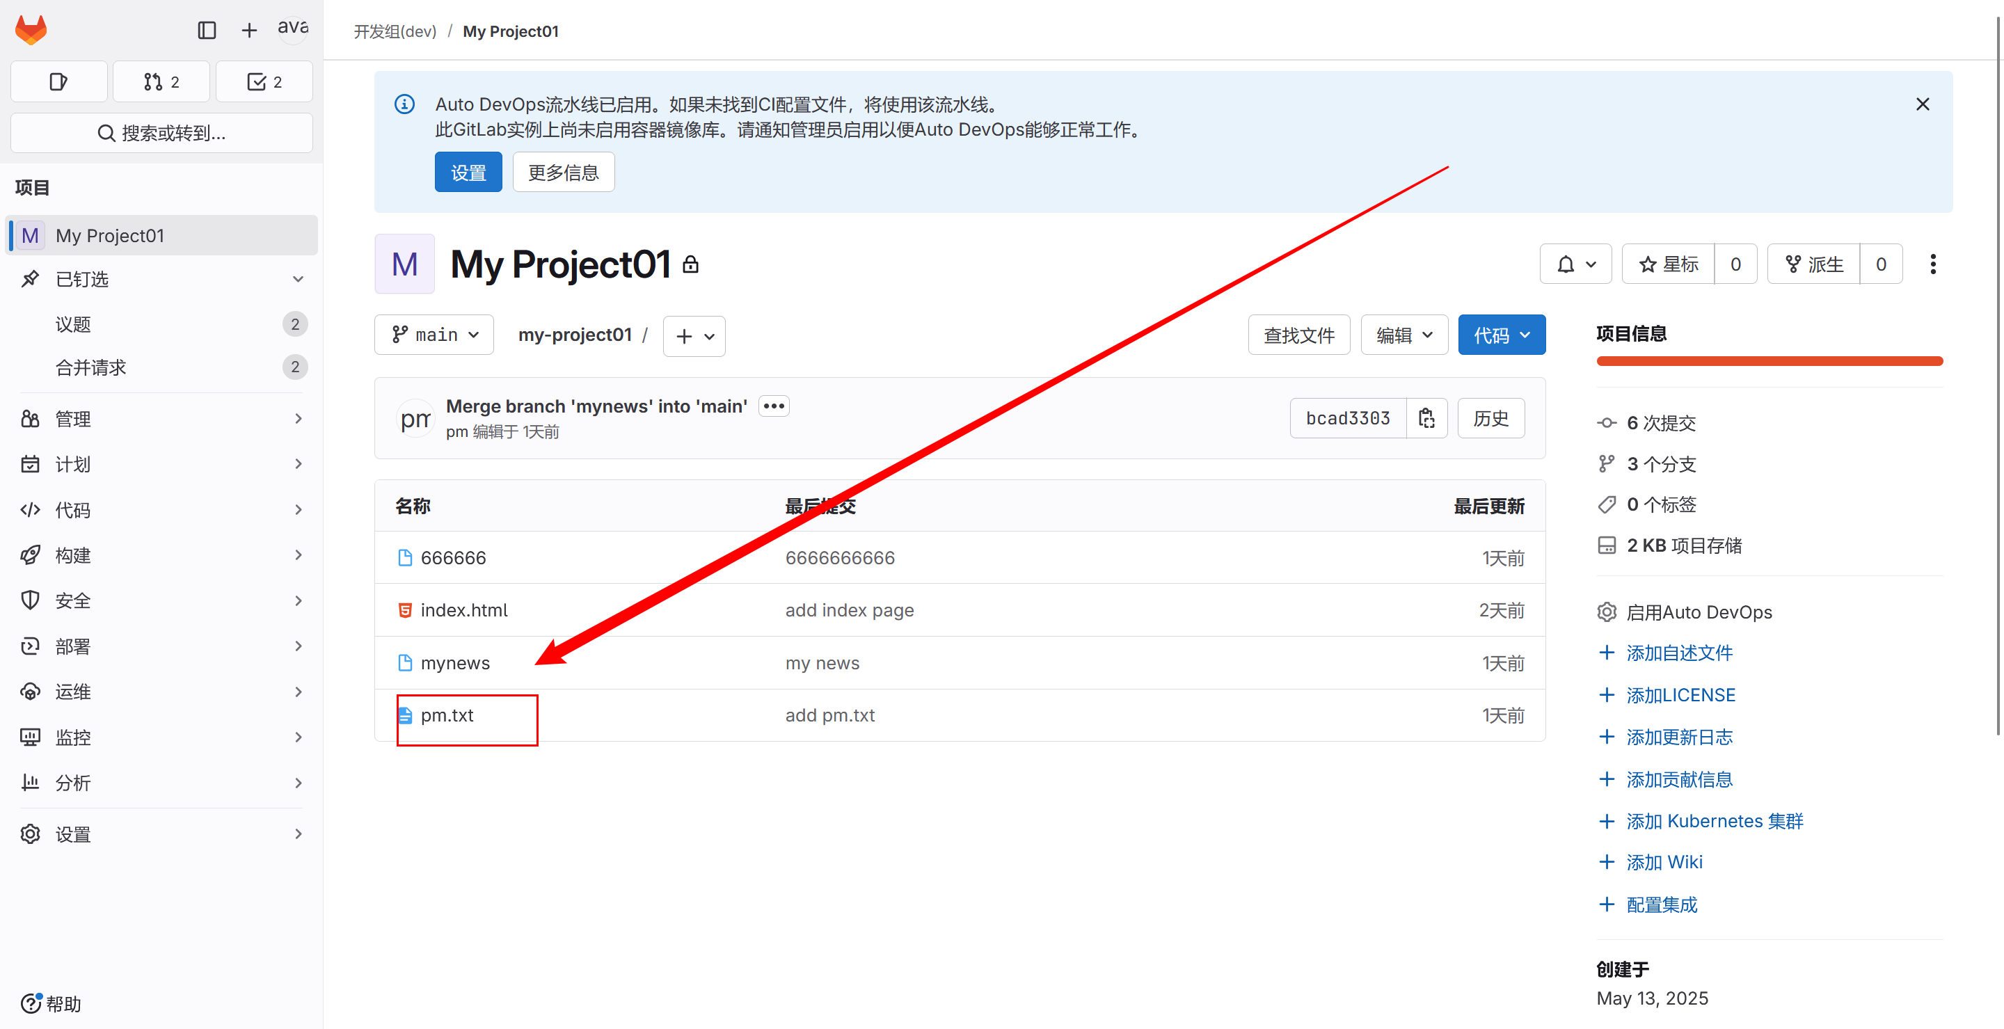This screenshot has height=1029, width=2004.
Task: Open merge requests counter showing 2
Action: (x=162, y=81)
